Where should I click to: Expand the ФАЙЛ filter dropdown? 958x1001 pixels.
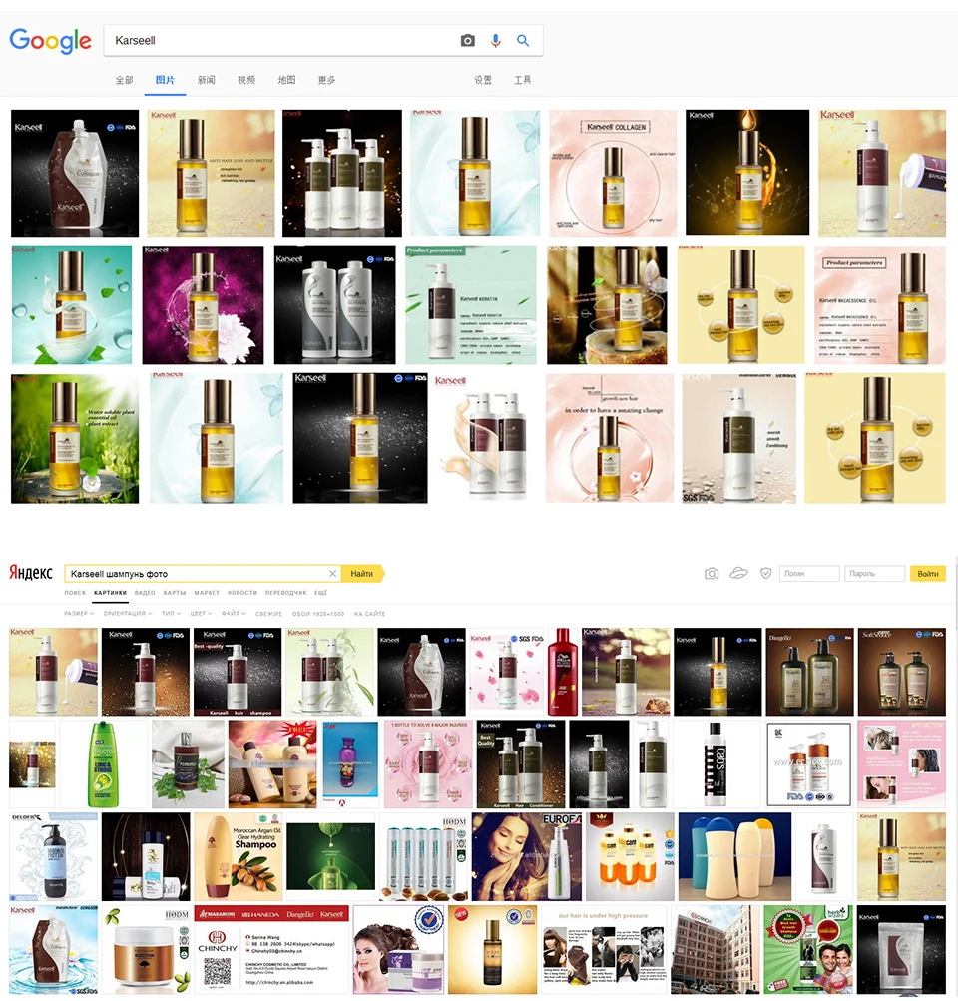[x=234, y=614]
